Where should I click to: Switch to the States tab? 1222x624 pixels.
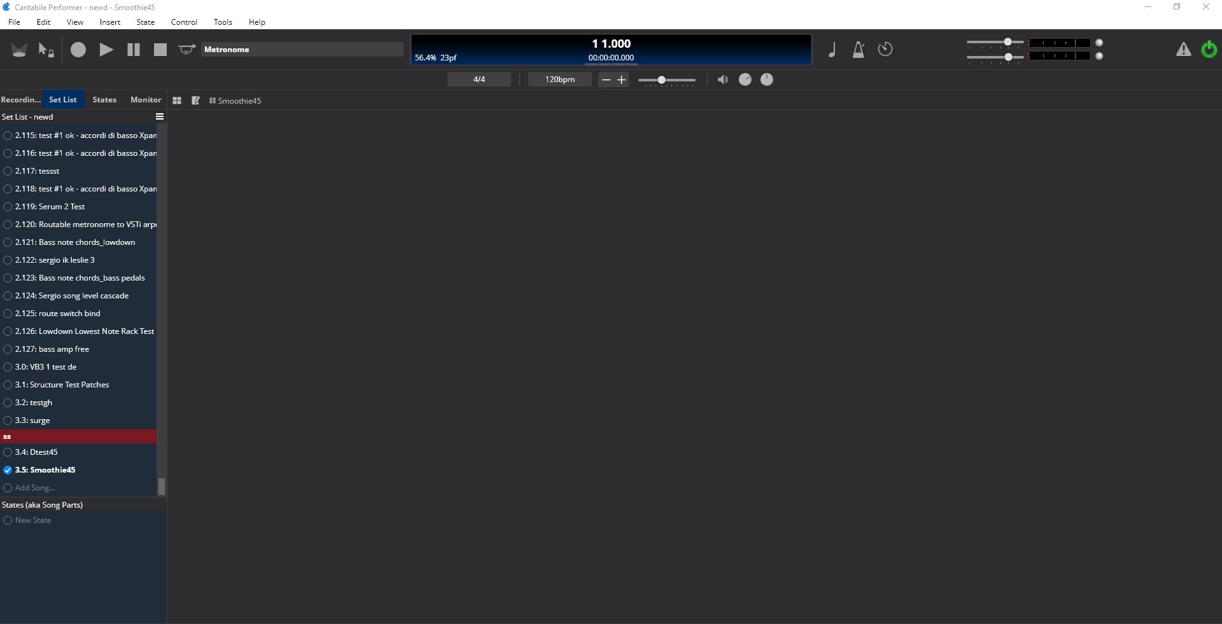coord(104,100)
